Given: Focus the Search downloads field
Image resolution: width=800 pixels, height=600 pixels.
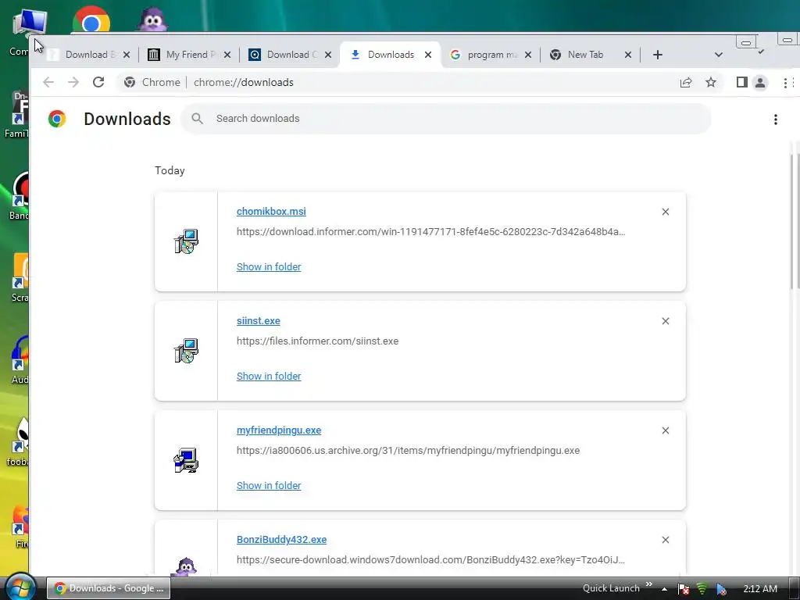Looking at the screenshot, I should click(446, 119).
